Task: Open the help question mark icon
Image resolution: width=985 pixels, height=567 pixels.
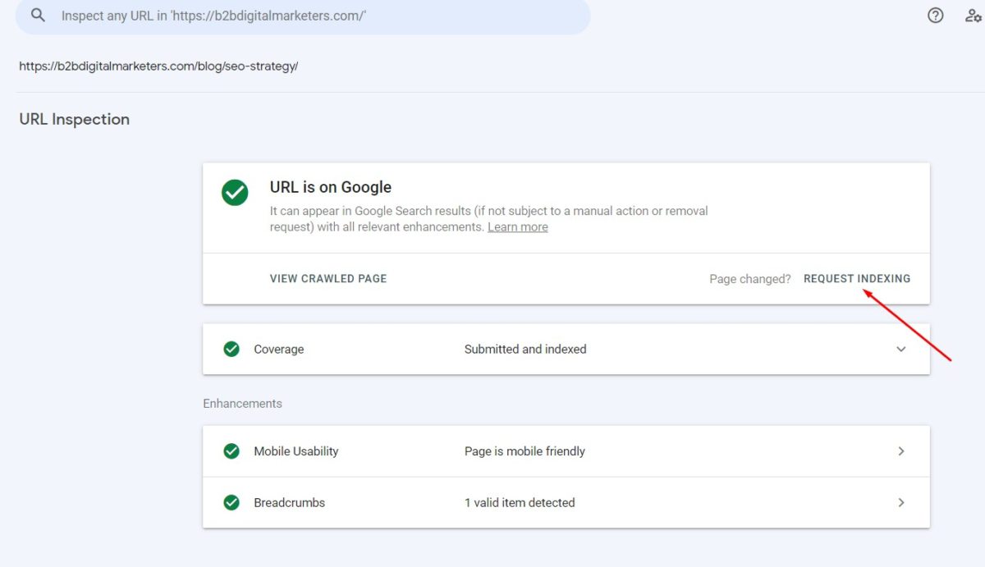Action: point(935,15)
